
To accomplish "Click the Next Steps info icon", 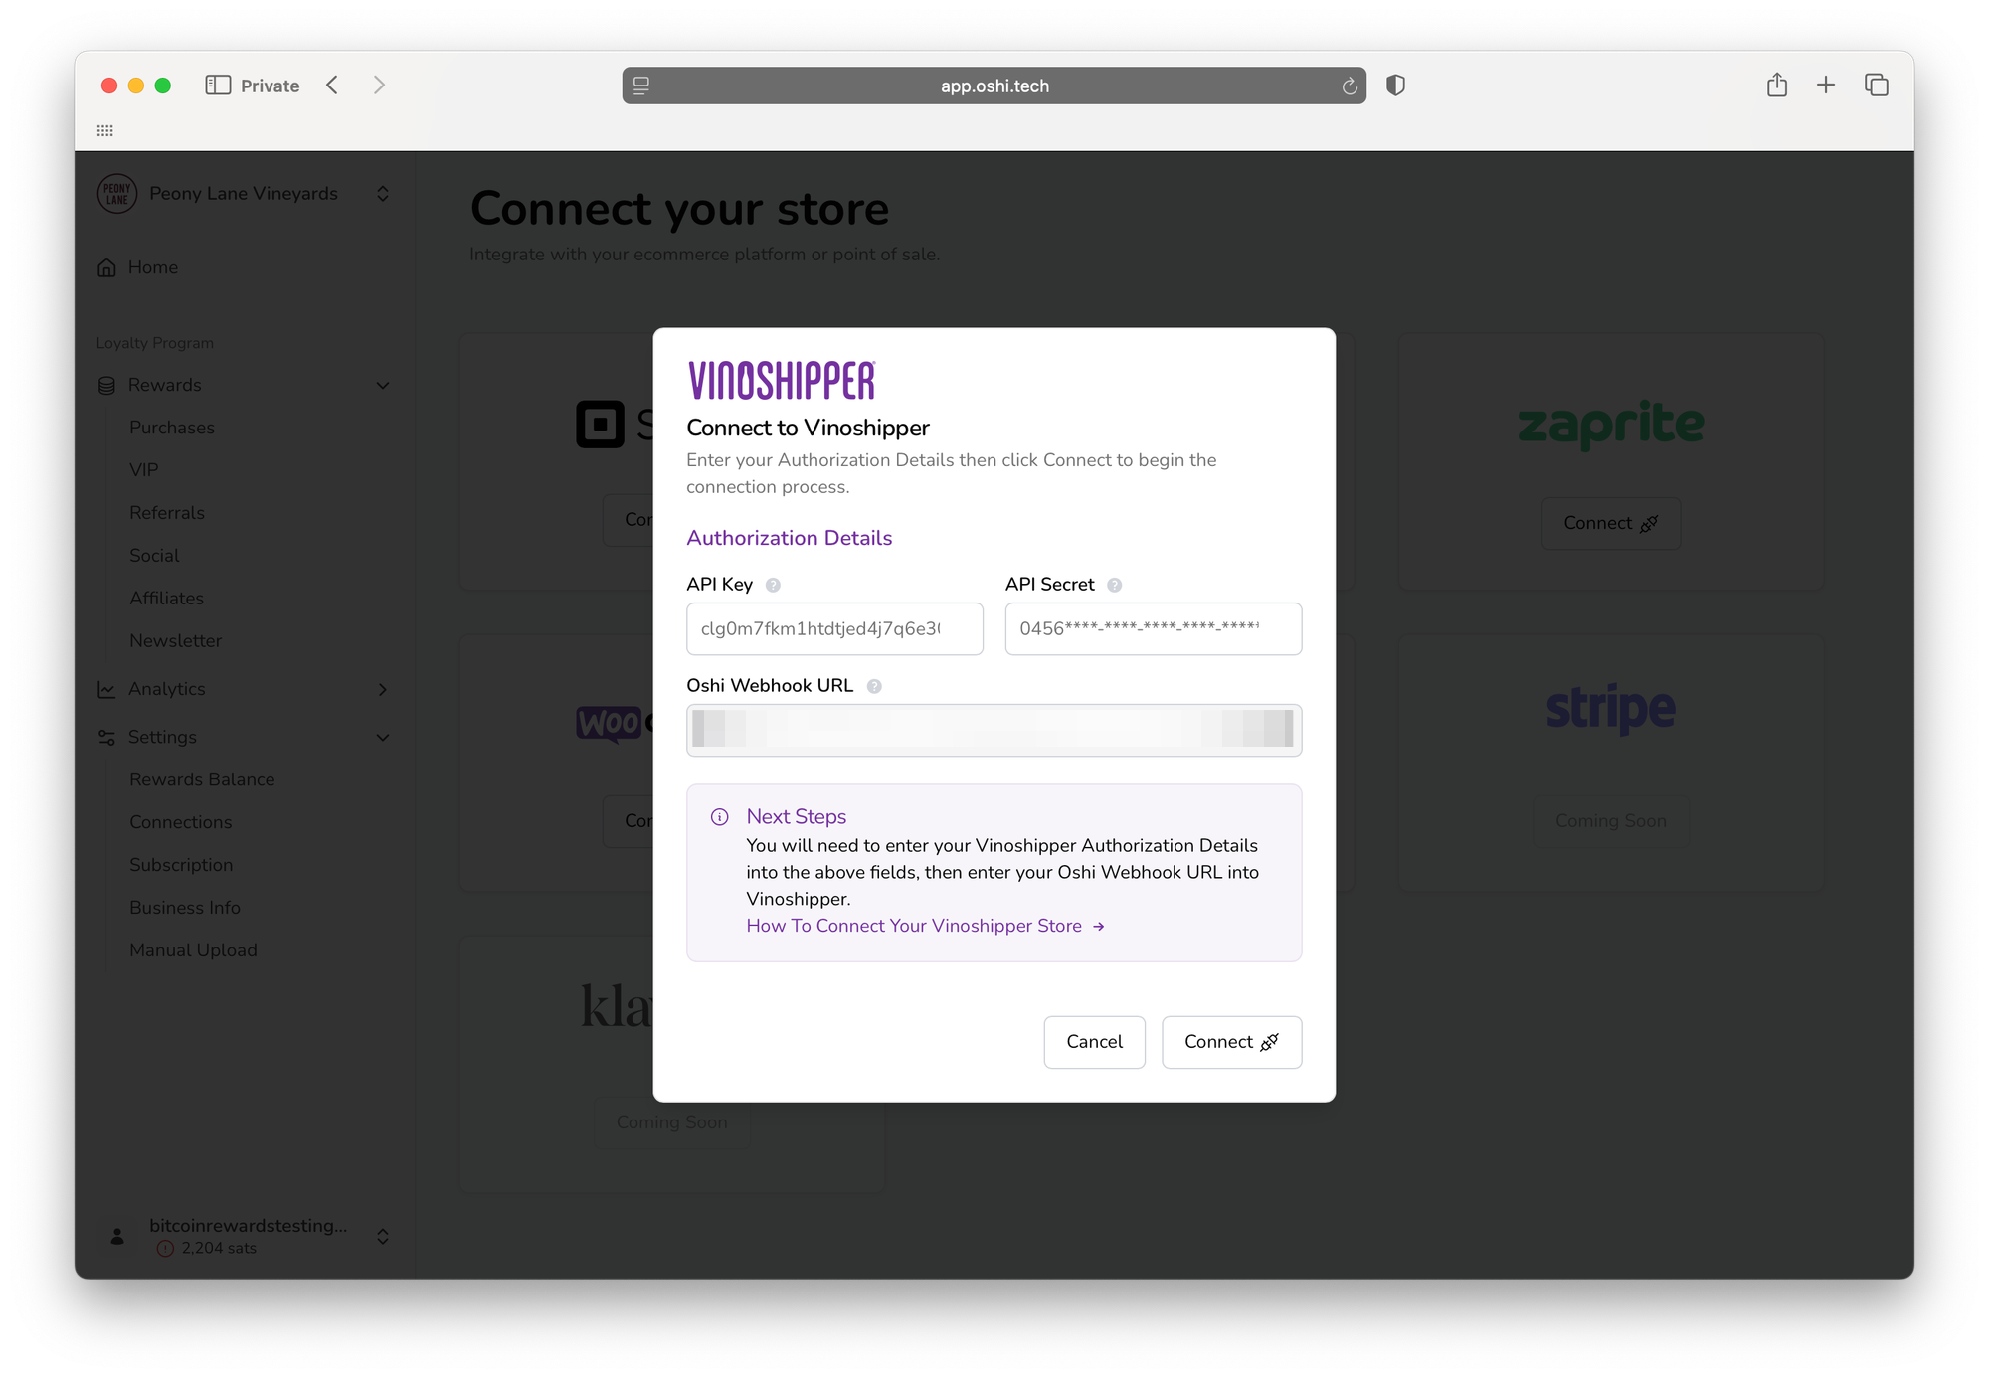I will click(720, 817).
